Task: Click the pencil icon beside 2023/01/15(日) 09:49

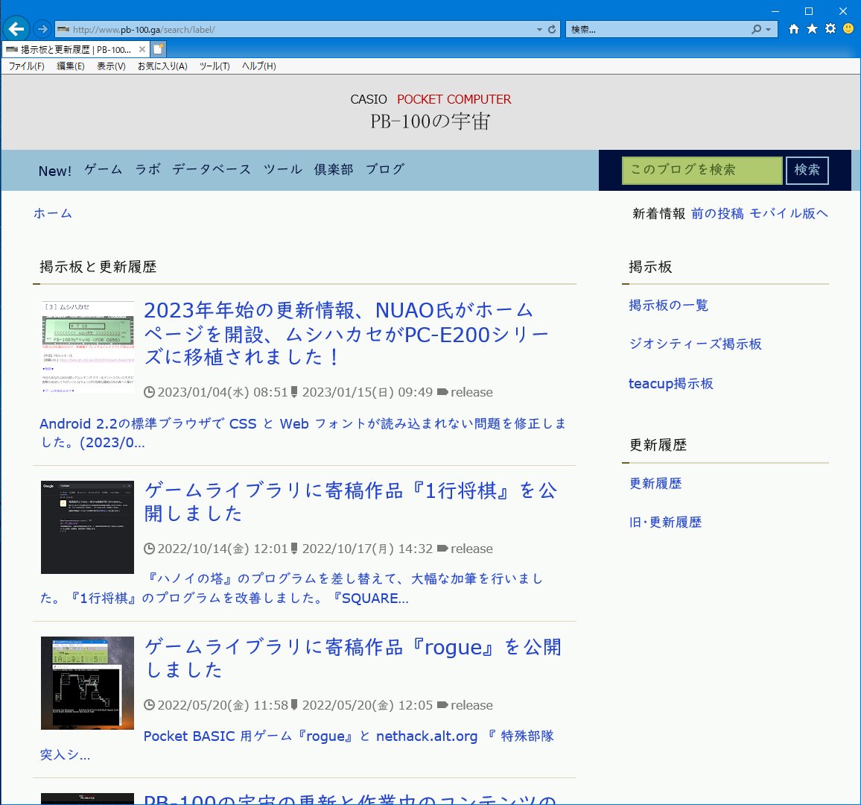Action: (x=294, y=392)
